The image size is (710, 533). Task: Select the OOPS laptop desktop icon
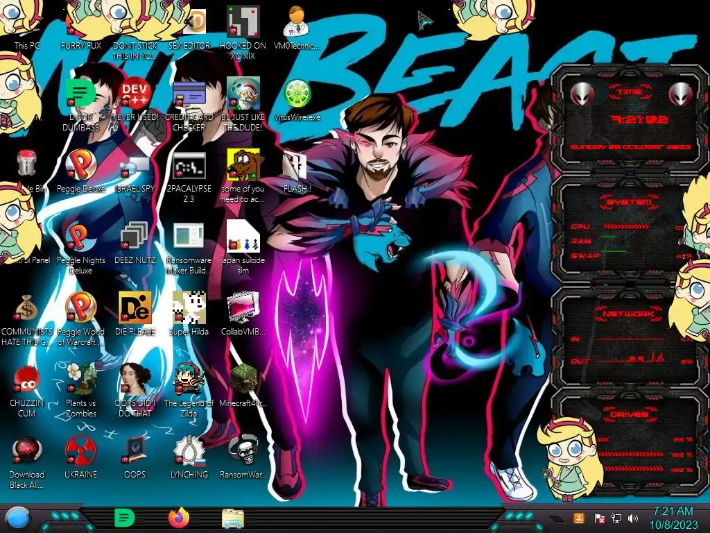coord(135,450)
